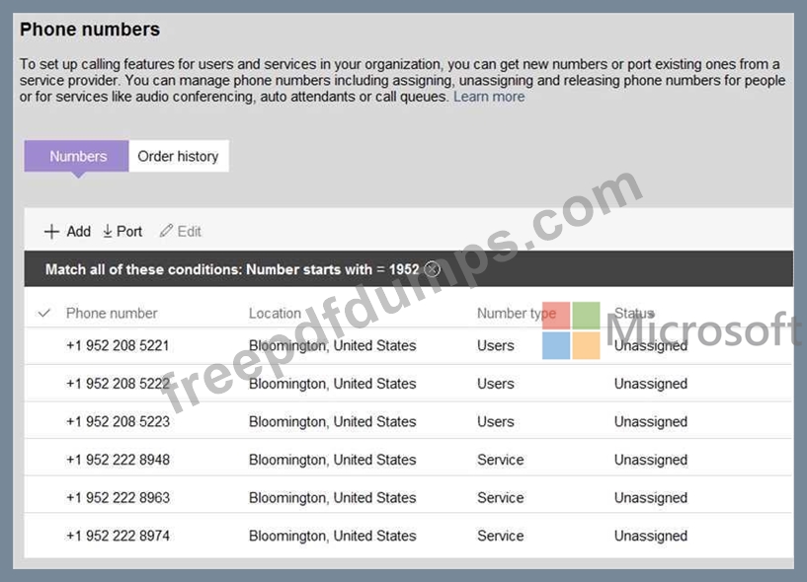Sort by Status column header
807x582 pixels.
pyautogui.click(x=634, y=314)
